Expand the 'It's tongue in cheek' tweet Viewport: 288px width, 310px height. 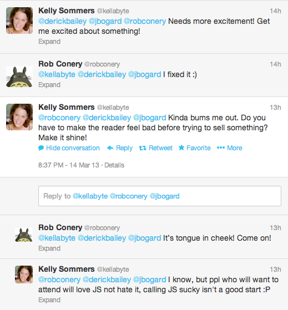click(49, 248)
